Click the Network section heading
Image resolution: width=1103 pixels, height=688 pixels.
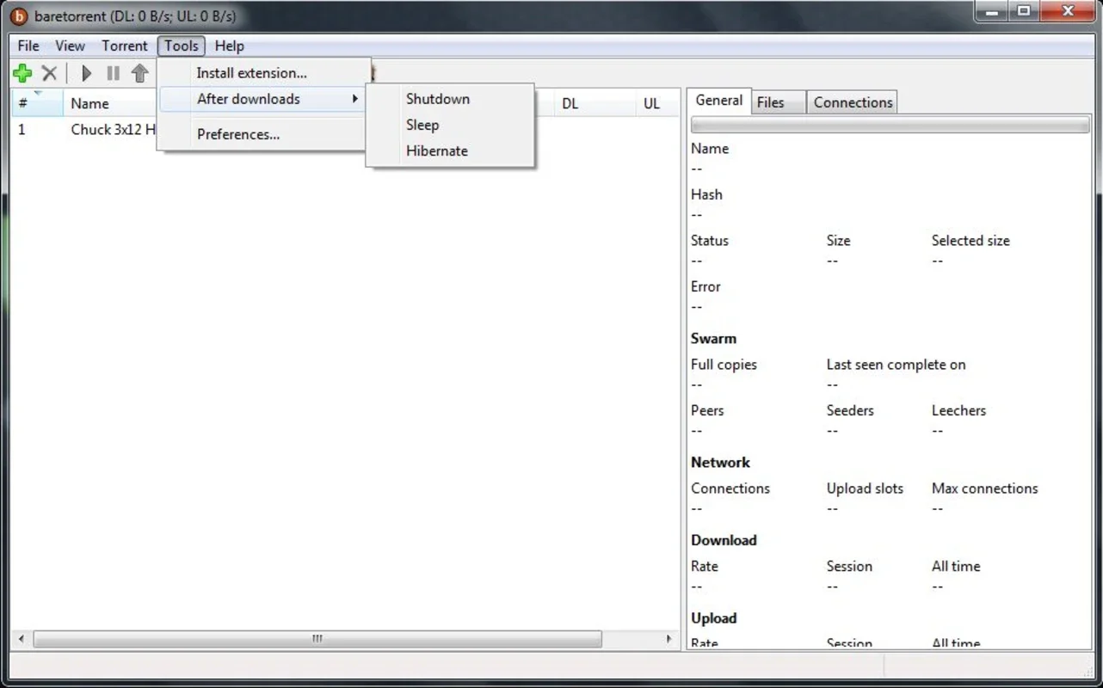pos(720,463)
